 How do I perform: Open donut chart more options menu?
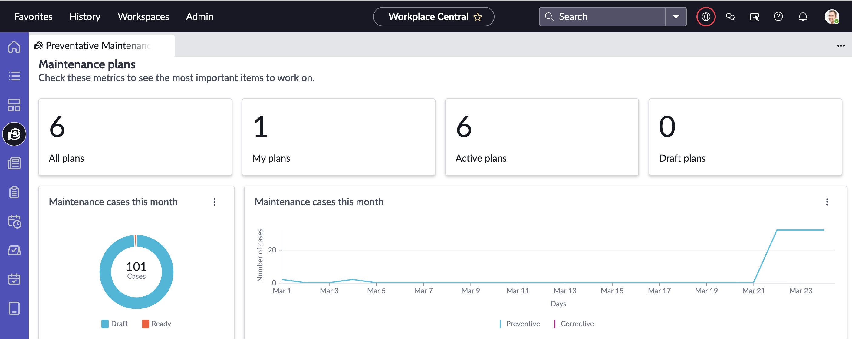(215, 202)
